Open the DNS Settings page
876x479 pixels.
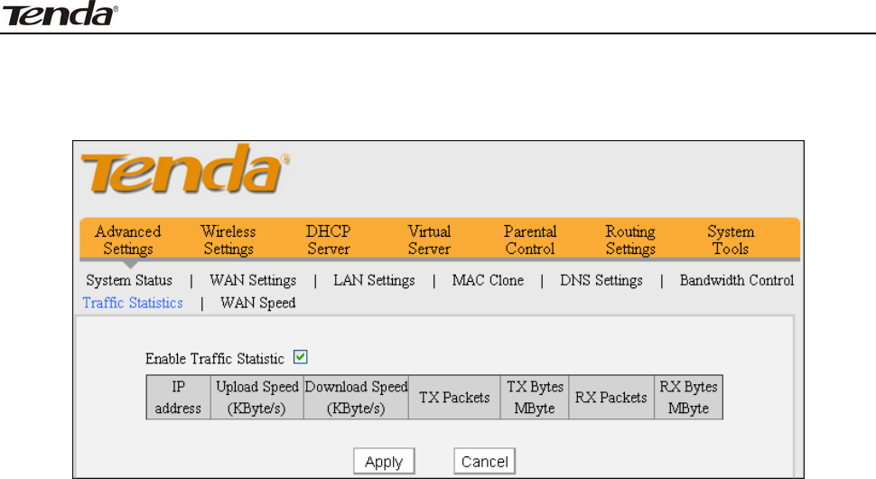601,280
